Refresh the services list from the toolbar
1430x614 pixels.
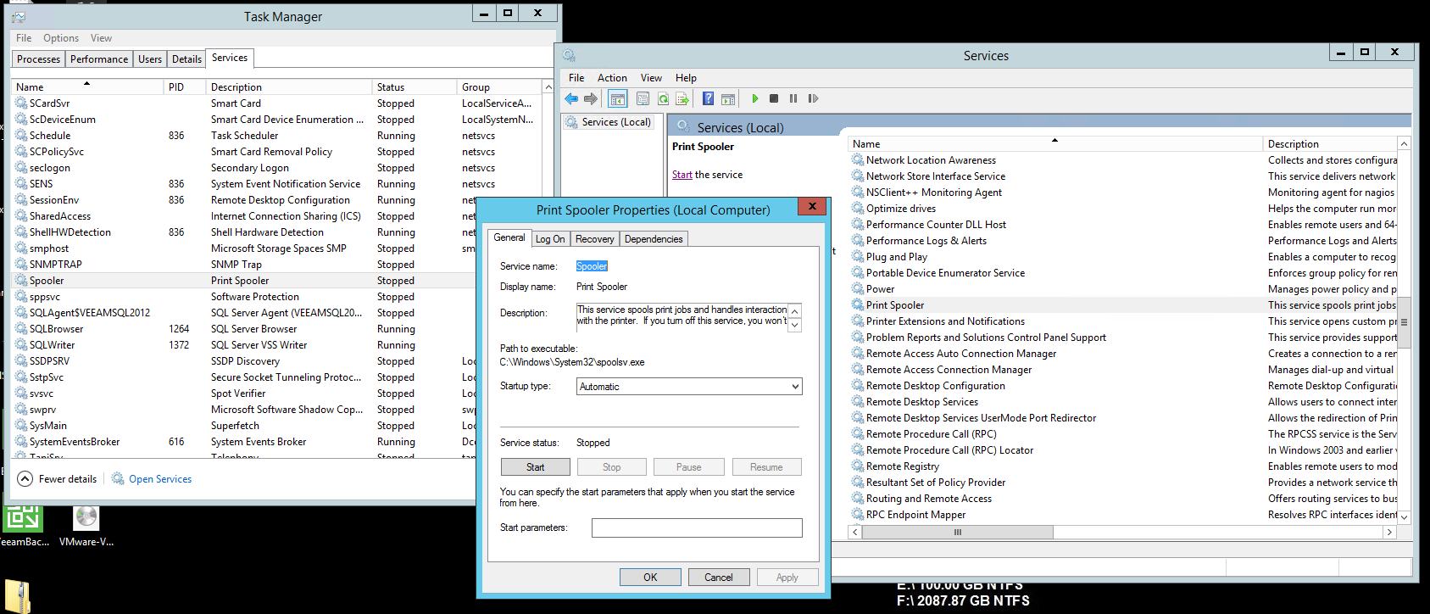coord(663,99)
